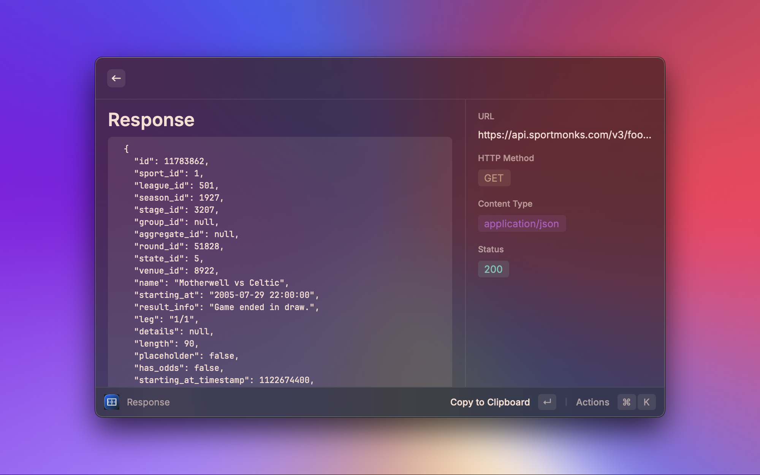Click the "Motherwell vs Celtic" name line

[211, 283]
